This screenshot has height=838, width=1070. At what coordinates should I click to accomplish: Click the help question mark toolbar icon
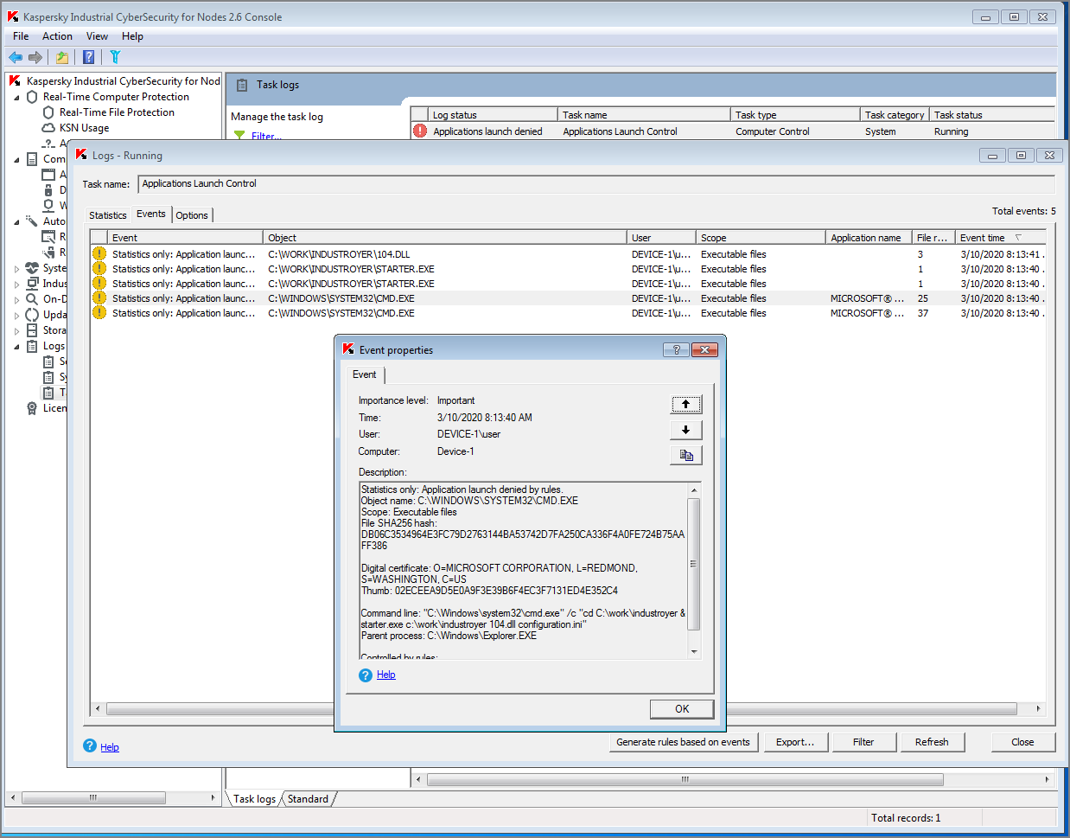pos(88,57)
